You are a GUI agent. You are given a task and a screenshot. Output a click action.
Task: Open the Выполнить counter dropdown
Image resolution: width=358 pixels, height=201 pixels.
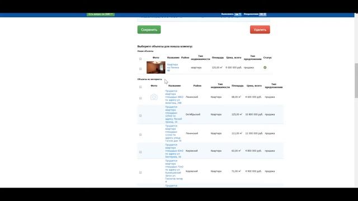[x=238, y=15]
